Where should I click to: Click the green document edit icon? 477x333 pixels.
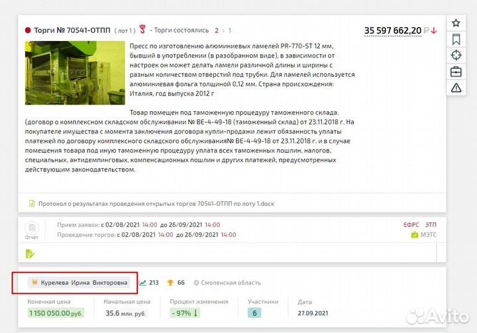30,254
